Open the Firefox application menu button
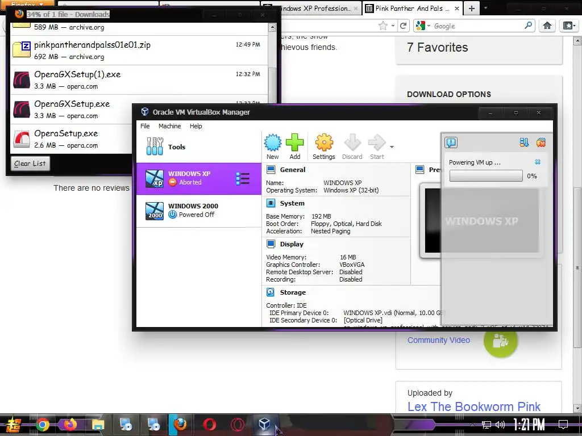The height and width of the screenshot is (436, 582). pos(26,4)
